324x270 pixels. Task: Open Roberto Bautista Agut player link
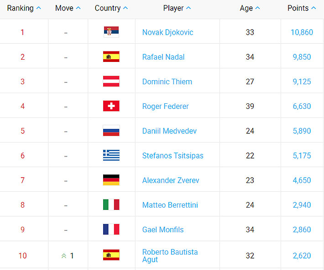(170, 256)
